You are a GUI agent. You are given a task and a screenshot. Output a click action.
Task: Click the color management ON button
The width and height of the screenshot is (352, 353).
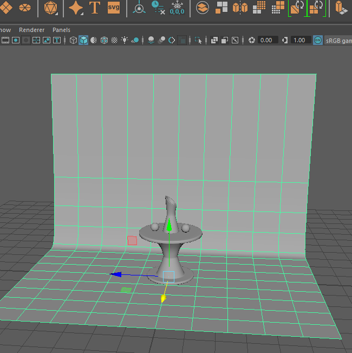pos(317,40)
